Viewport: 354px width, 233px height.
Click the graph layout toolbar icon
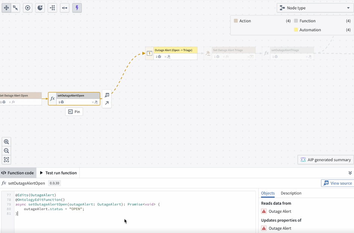tap(52, 7)
